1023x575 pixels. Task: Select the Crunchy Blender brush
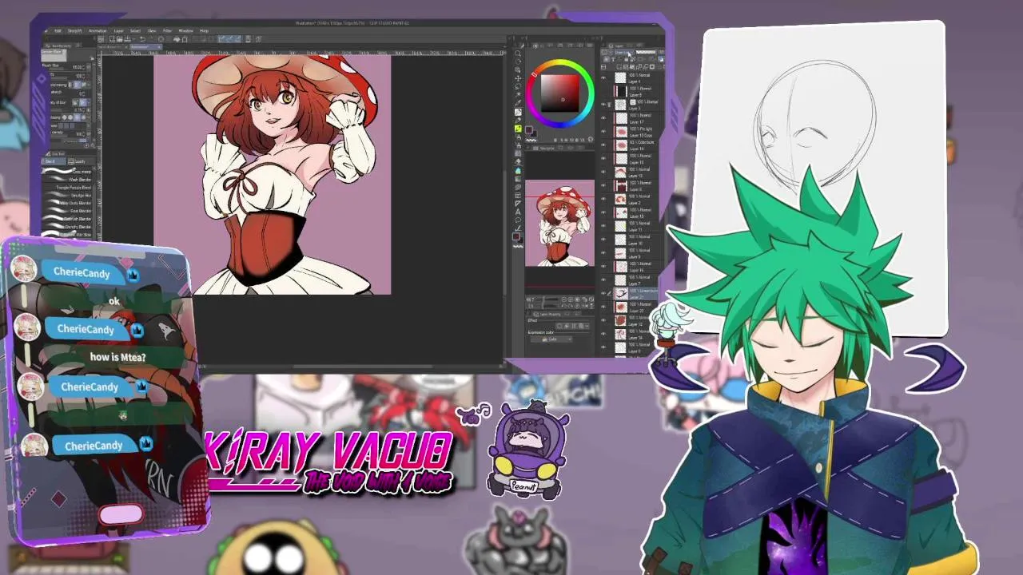click(x=66, y=227)
